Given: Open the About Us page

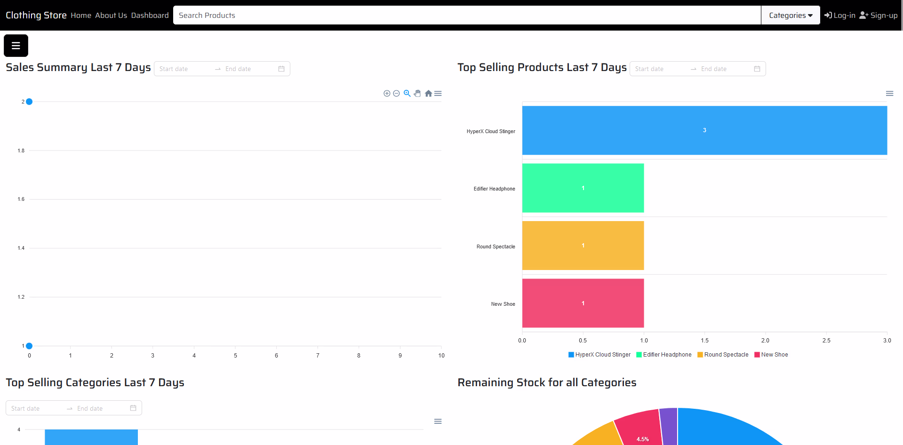Looking at the screenshot, I should tap(111, 16).
